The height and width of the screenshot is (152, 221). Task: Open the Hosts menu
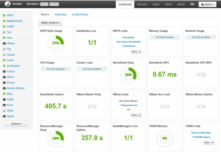(x=156, y=4)
